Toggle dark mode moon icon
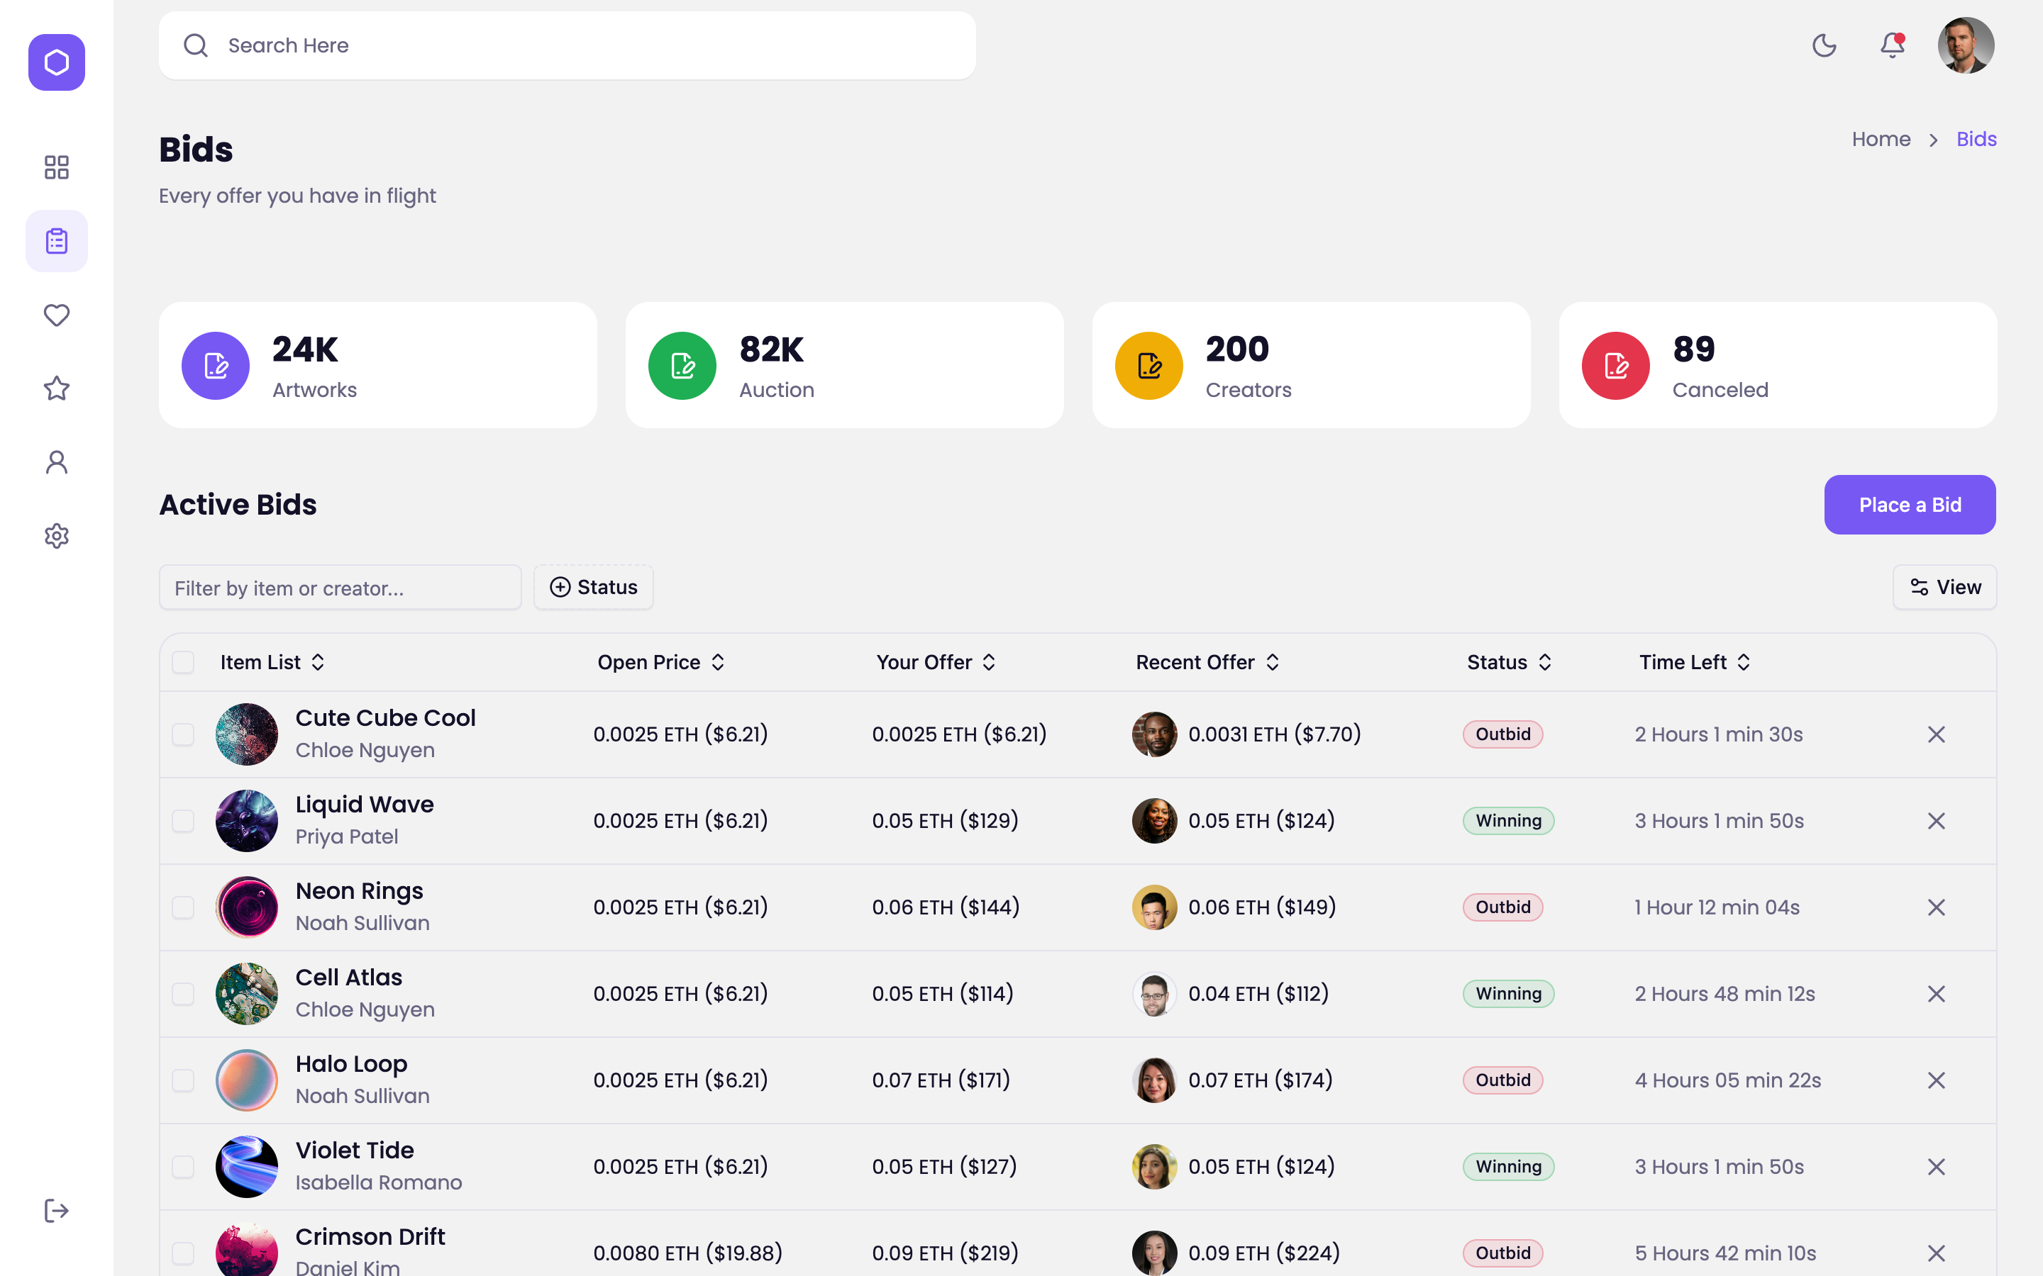Screen dimensions: 2043x1276 coord(1825,45)
